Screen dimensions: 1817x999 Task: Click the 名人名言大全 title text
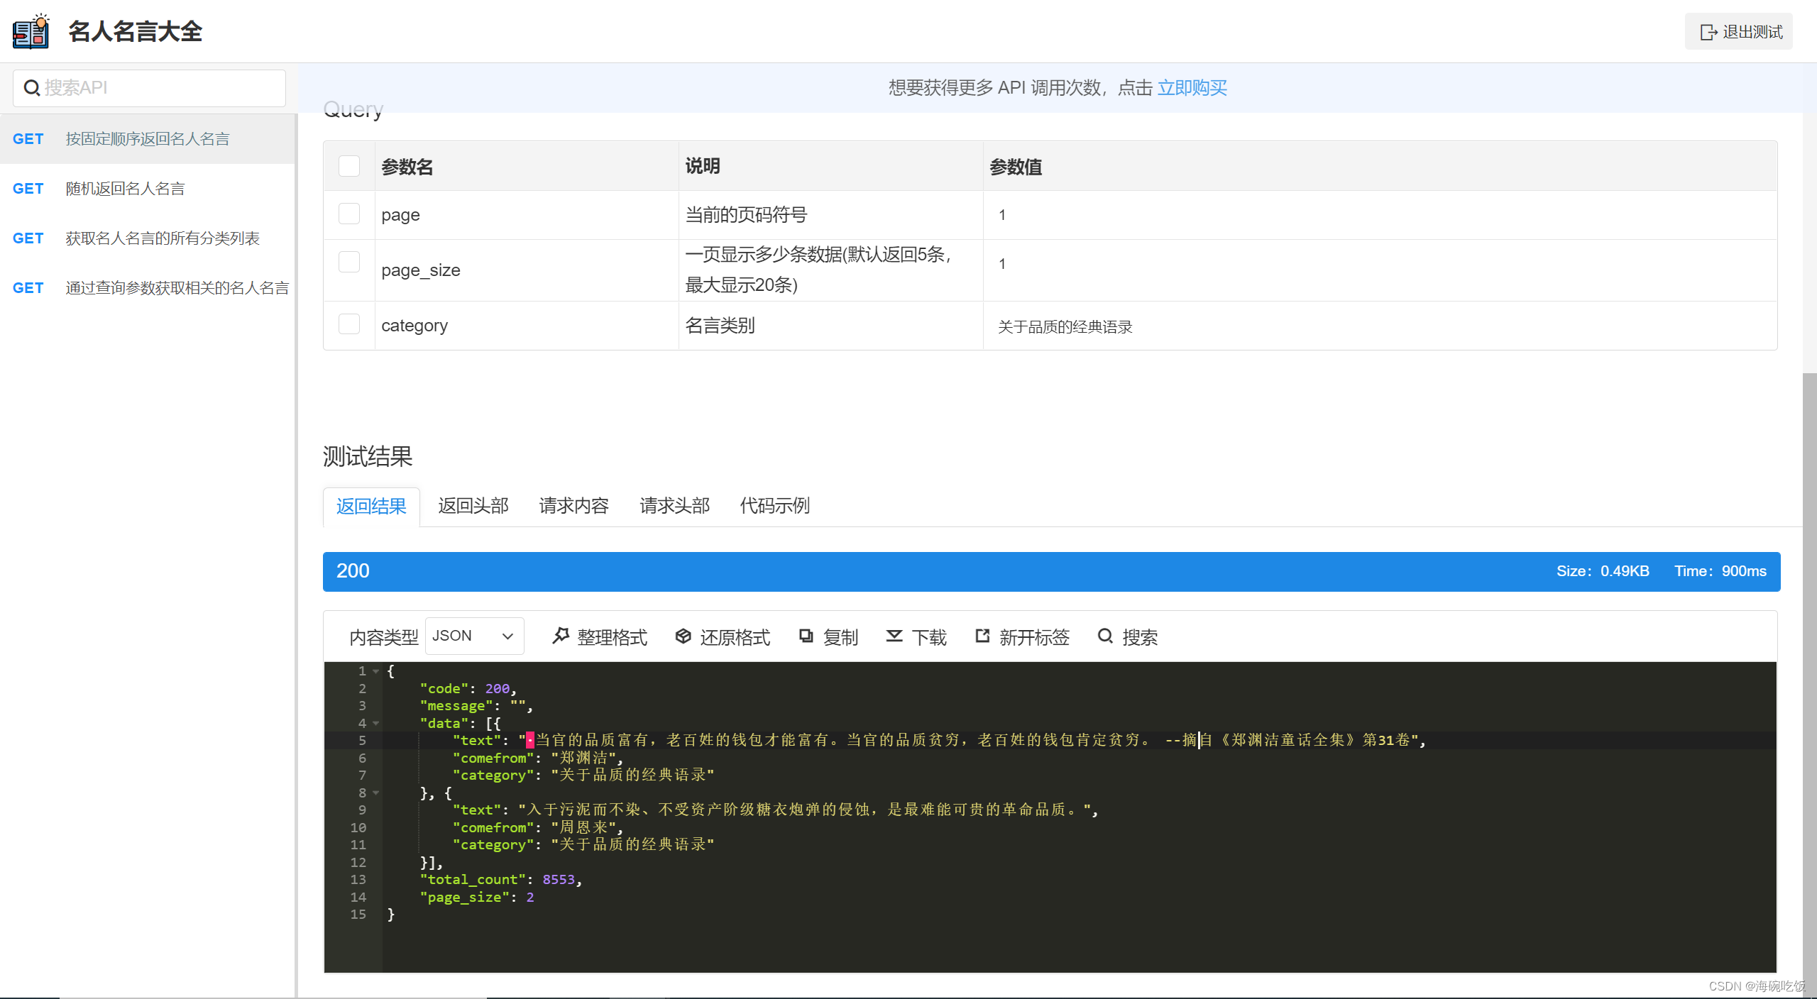click(x=136, y=32)
